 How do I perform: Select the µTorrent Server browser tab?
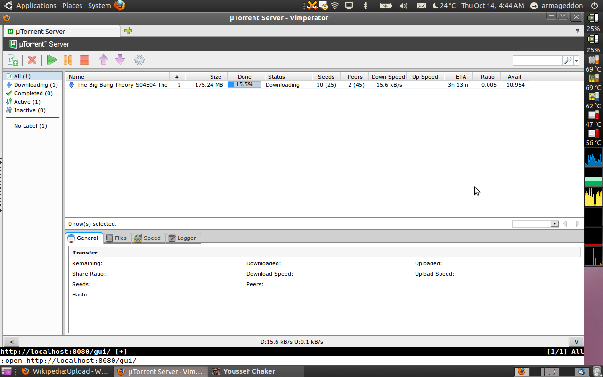click(62, 31)
